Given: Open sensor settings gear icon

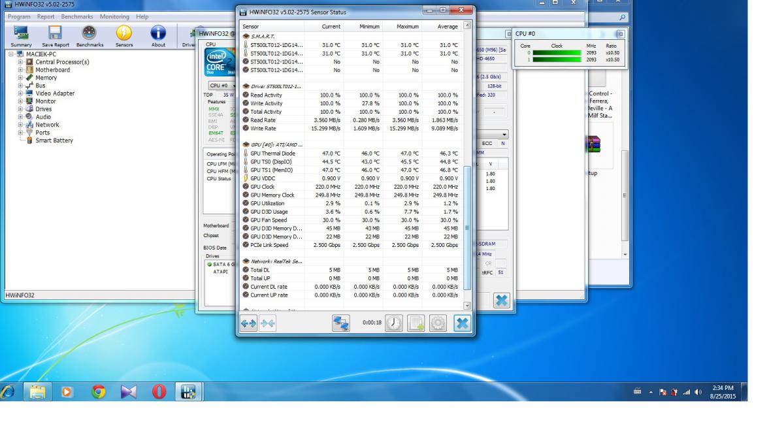Looking at the screenshot, I should click(438, 323).
